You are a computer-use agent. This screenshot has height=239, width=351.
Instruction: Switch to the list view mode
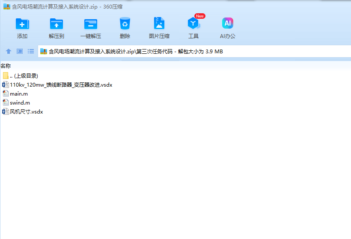pos(31,51)
